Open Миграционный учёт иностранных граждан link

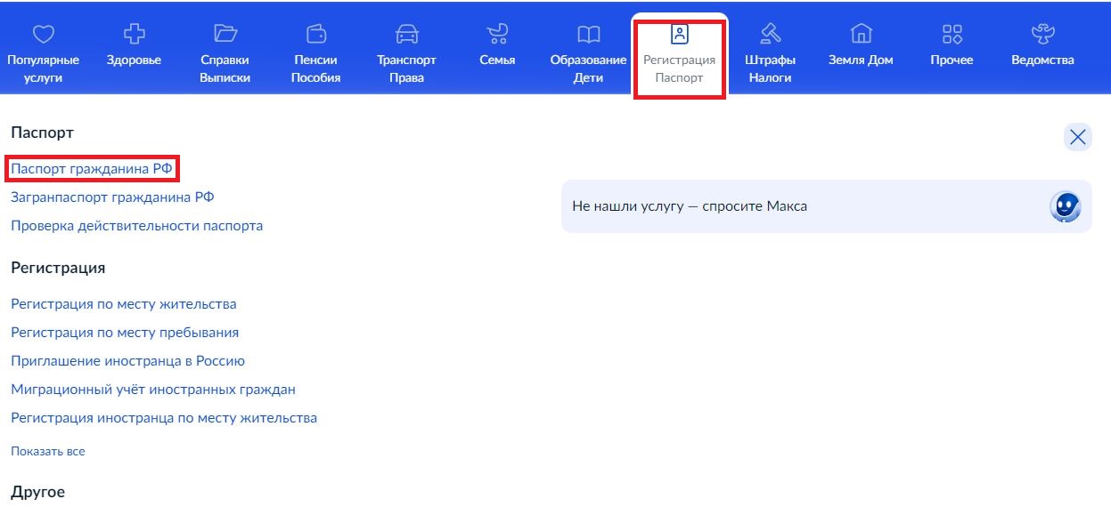[153, 389]
